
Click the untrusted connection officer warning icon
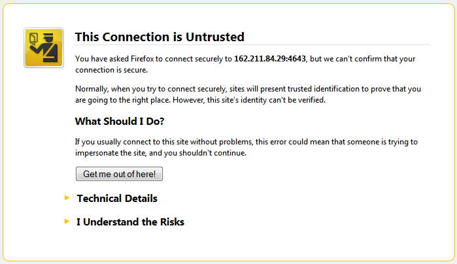tap(43, 48)
